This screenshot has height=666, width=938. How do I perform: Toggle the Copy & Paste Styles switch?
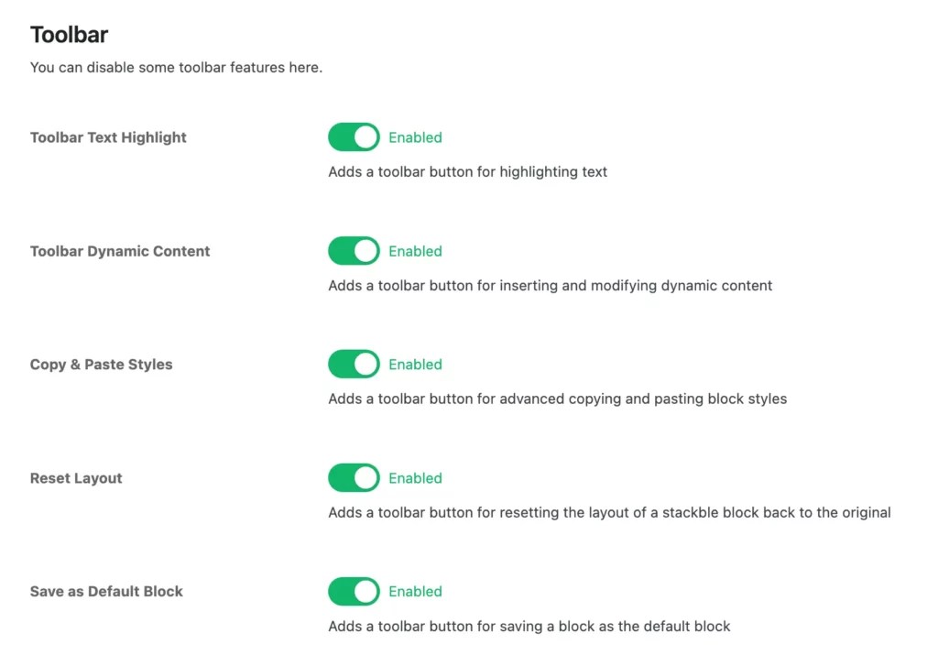pyautogui.click(x=354, y=364)
